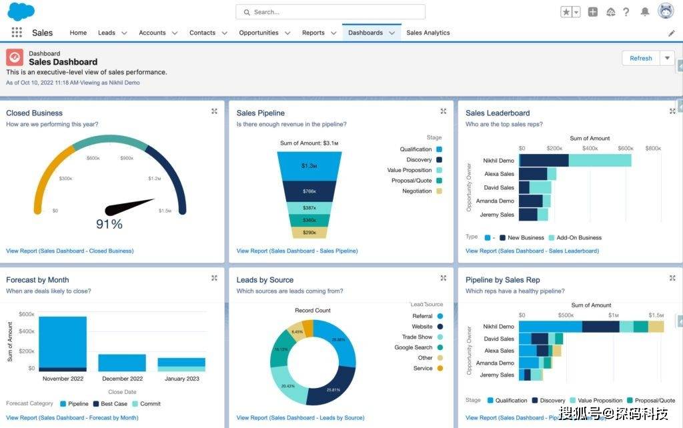Click Nikhil Demo's bar in Sales Leaderboard

[x=576, y=160]
